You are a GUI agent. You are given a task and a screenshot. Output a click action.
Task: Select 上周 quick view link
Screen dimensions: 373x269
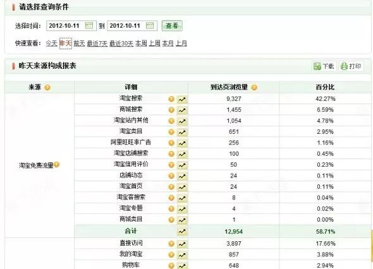tap(155, 43)
